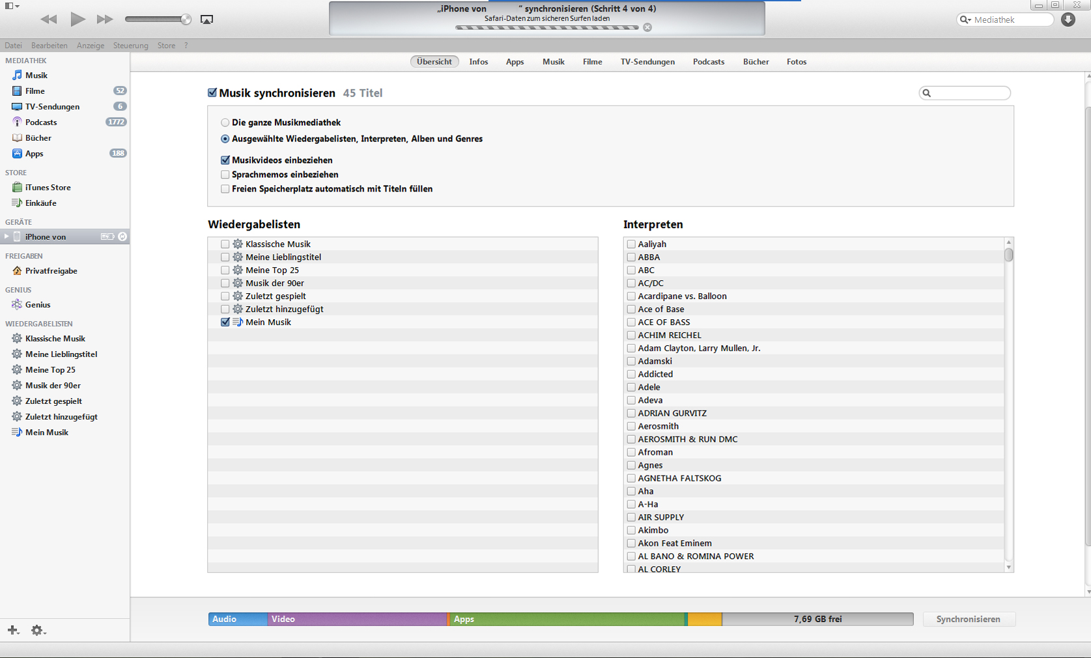Open the ? help menu
The width and height of the screenshot is (1091, 658).
[x=186, y=46]
